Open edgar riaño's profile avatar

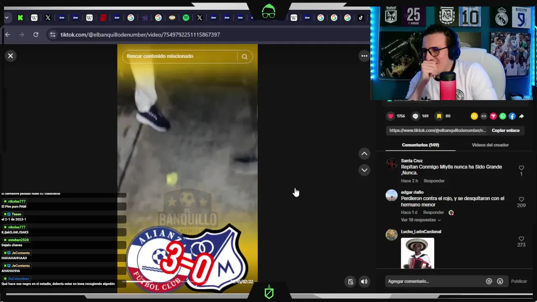click(x=391, y=195)
